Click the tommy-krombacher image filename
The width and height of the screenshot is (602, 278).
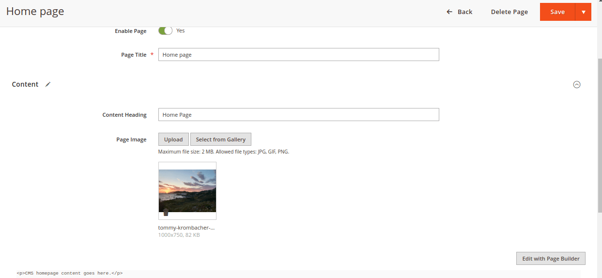[x=186, y=227]
